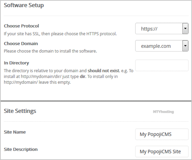
Task: Click the SSL HTTPS protocol help text
Action: click(60, 34)
